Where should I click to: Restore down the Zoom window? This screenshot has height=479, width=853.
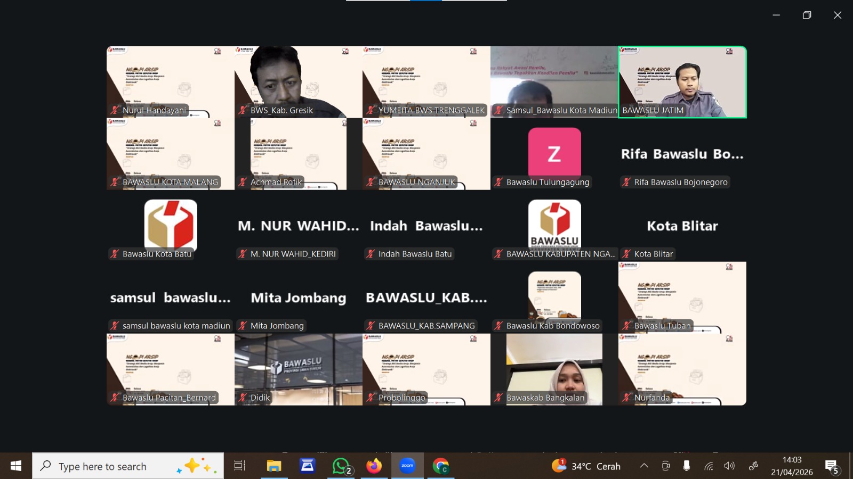pyautogui.click(x=807, y=15)
